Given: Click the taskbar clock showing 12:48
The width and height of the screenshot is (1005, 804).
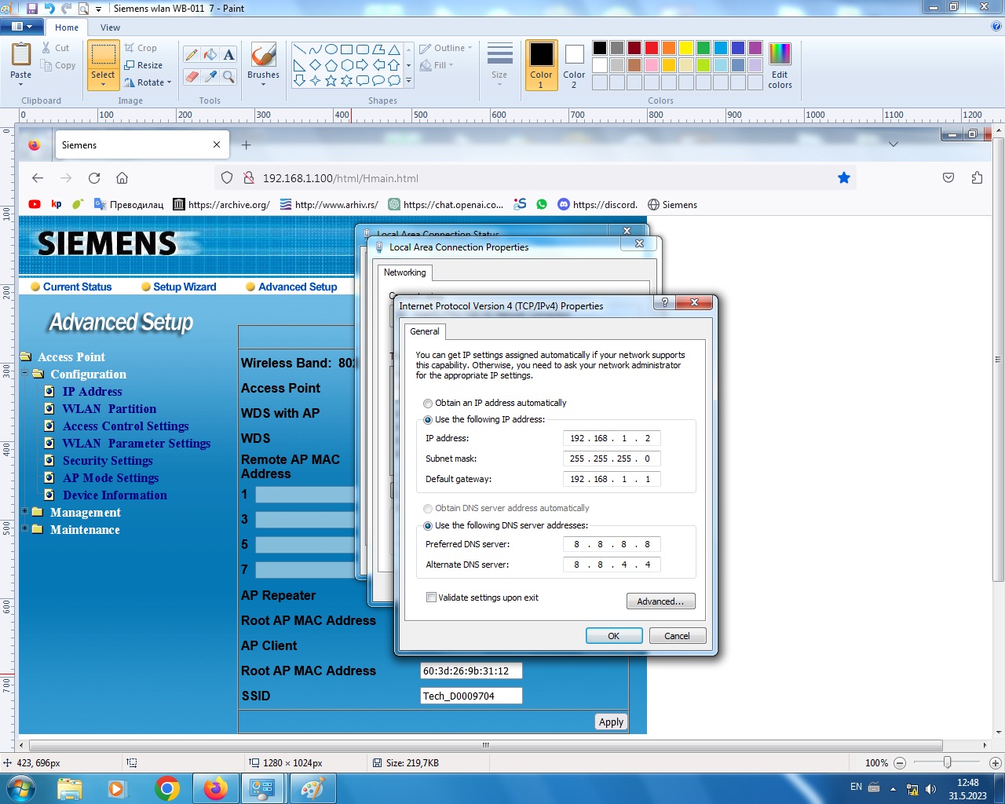Looking at the screenshot, I should coord(967,789).
